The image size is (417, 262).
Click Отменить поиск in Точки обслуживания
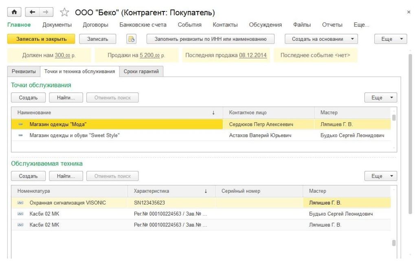(112, 98)
